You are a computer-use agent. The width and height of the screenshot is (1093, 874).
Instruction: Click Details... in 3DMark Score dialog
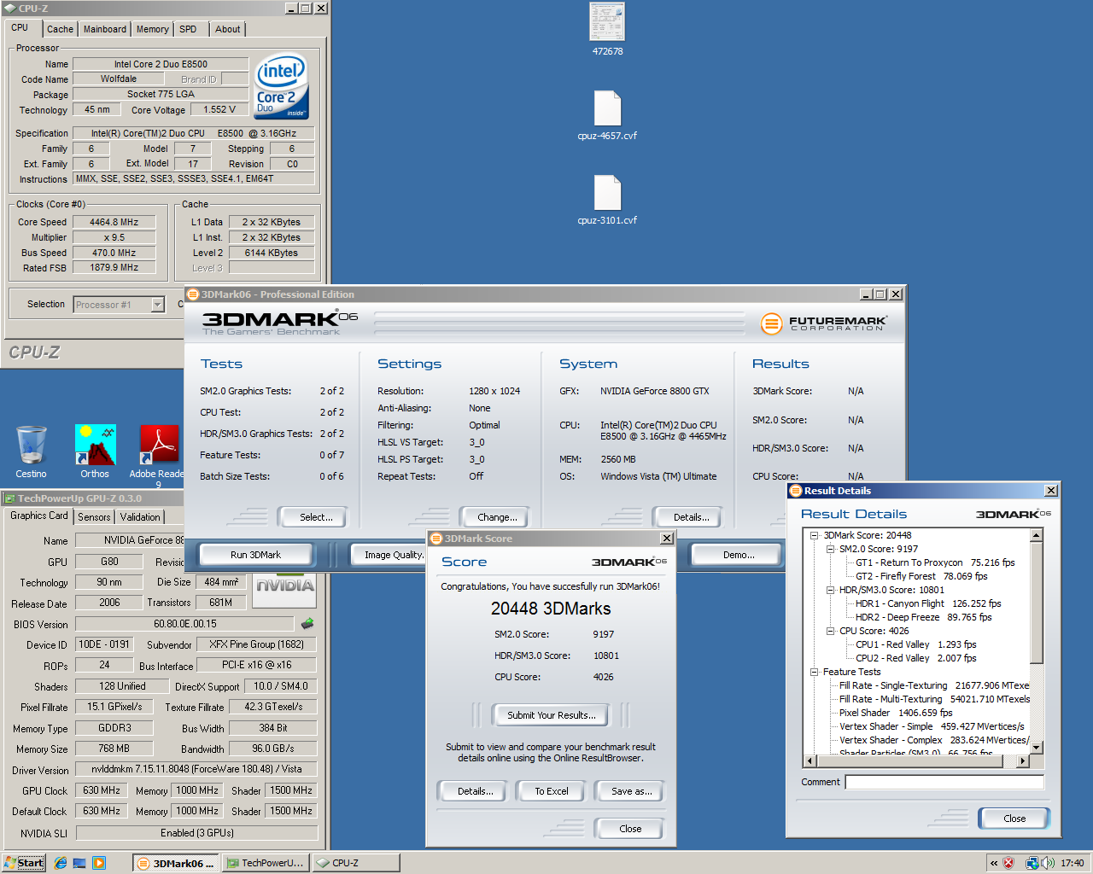coord(472,791)
